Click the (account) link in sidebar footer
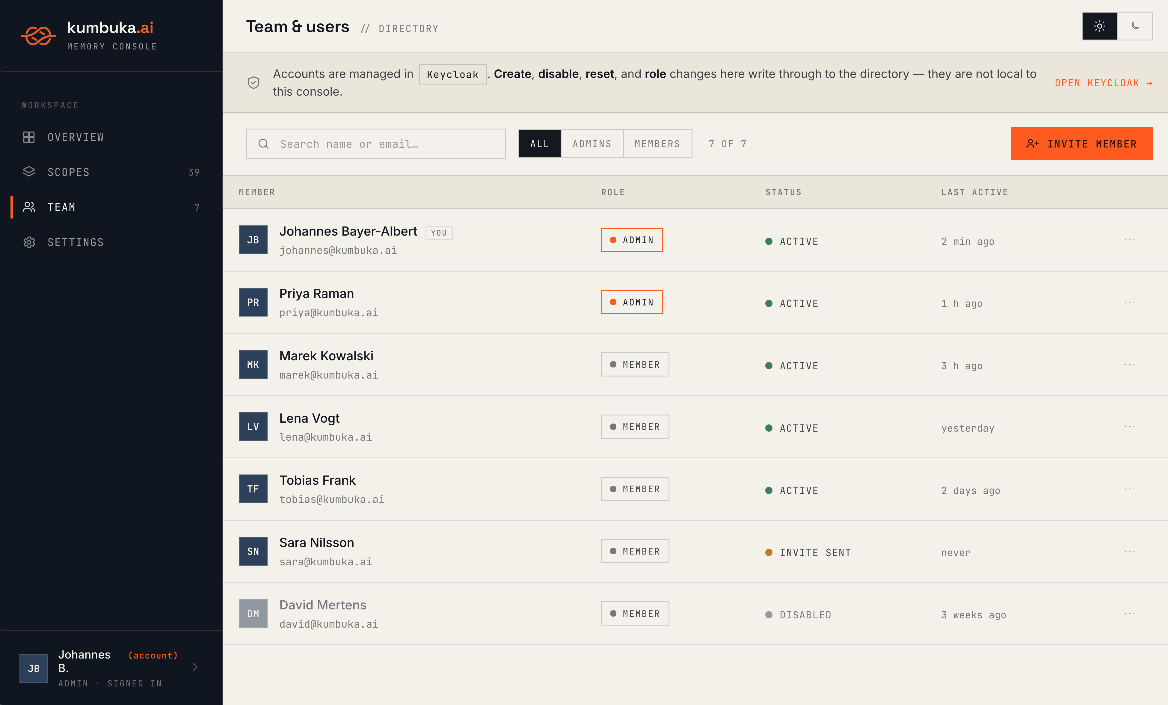 click(153, 655)
